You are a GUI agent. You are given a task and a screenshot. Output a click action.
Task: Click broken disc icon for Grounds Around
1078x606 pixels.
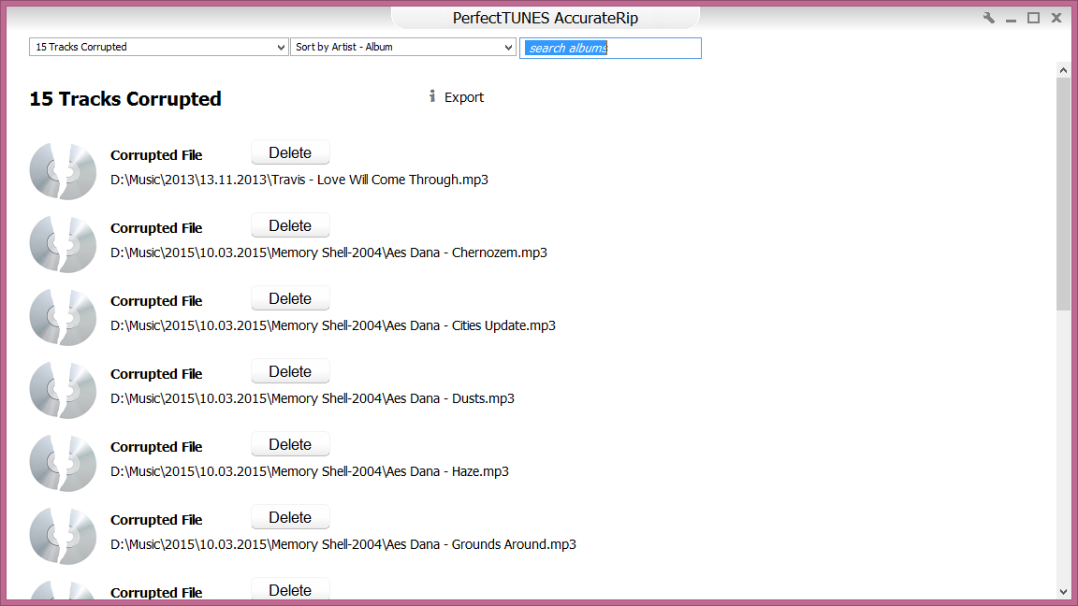tap(64, 535)
